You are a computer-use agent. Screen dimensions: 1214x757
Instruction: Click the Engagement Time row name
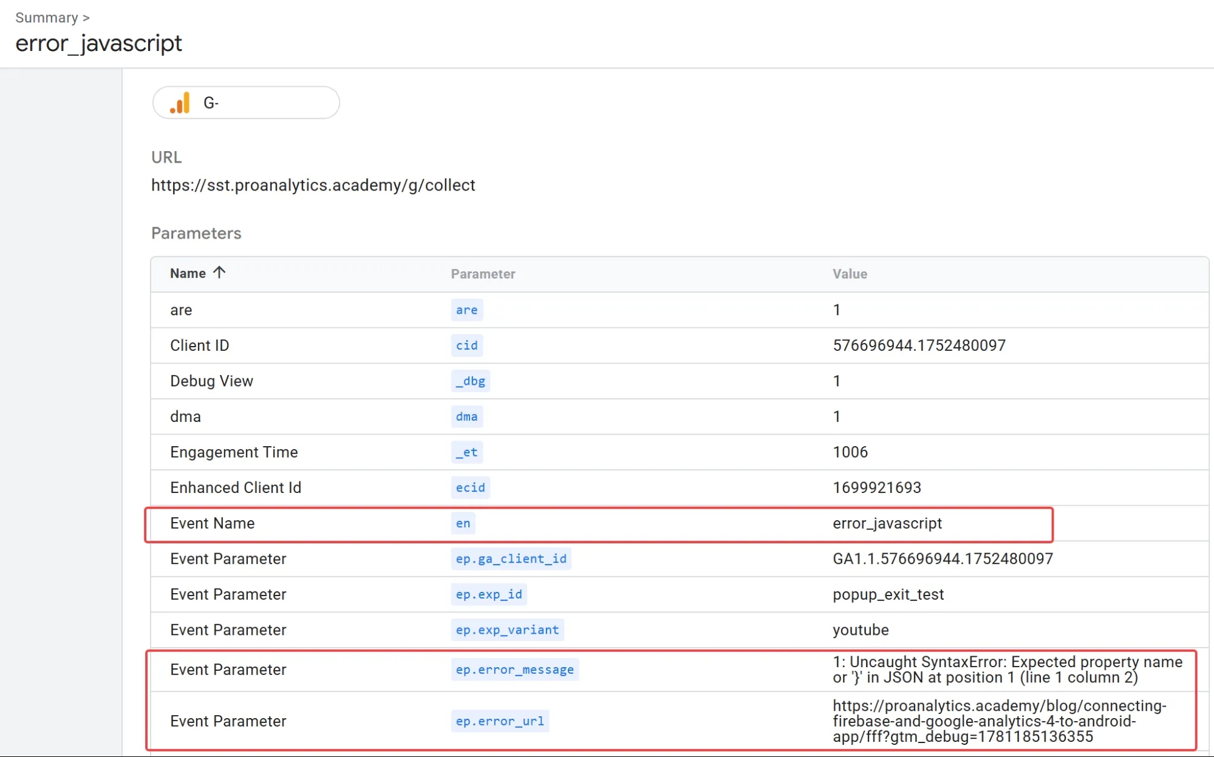click(234, 452)
